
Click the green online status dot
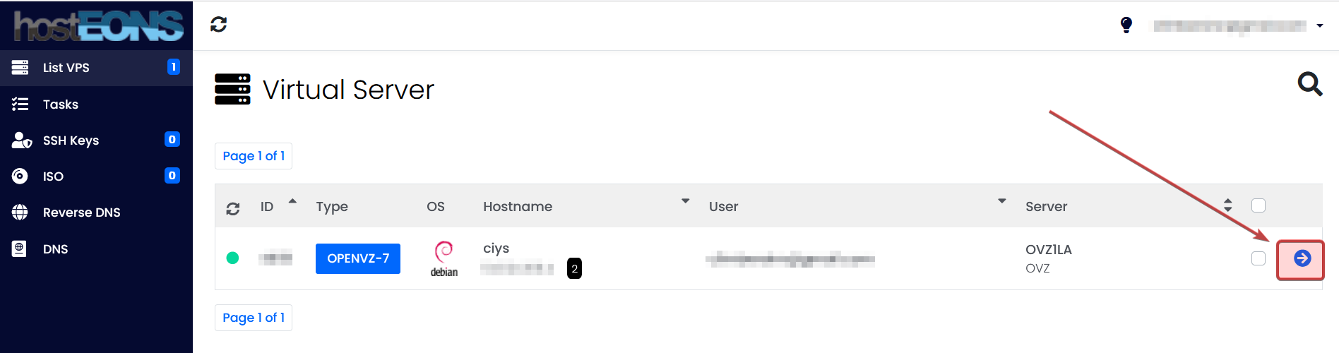(x=232, y=258)
